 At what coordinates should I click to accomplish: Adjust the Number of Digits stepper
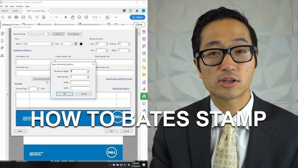88,71
